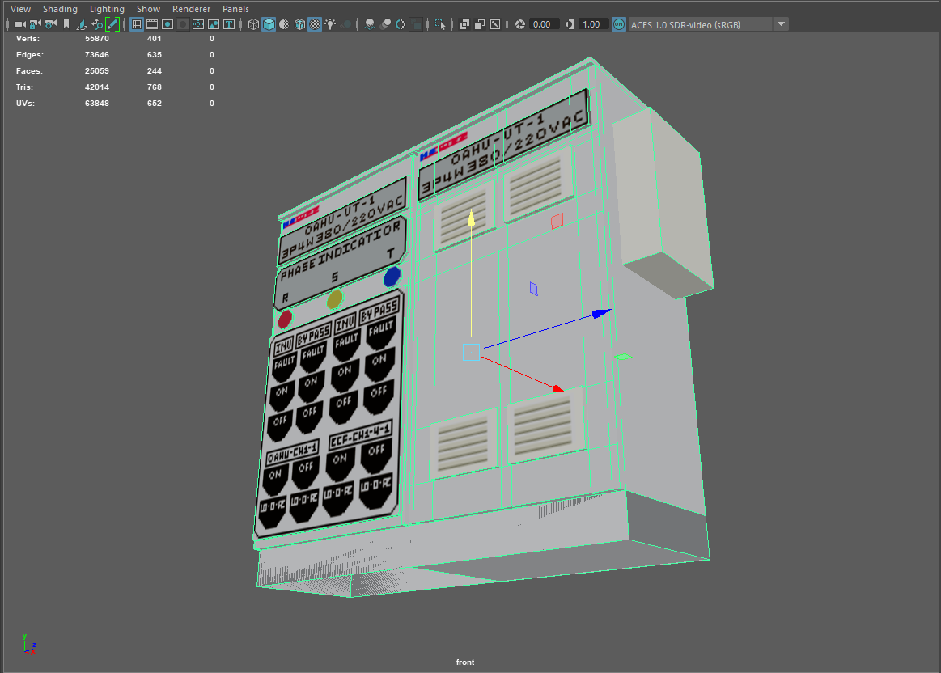This screenshot has height=673, width=941.
Task: Click the Shadows icon
Action: (x=345, y=24)
